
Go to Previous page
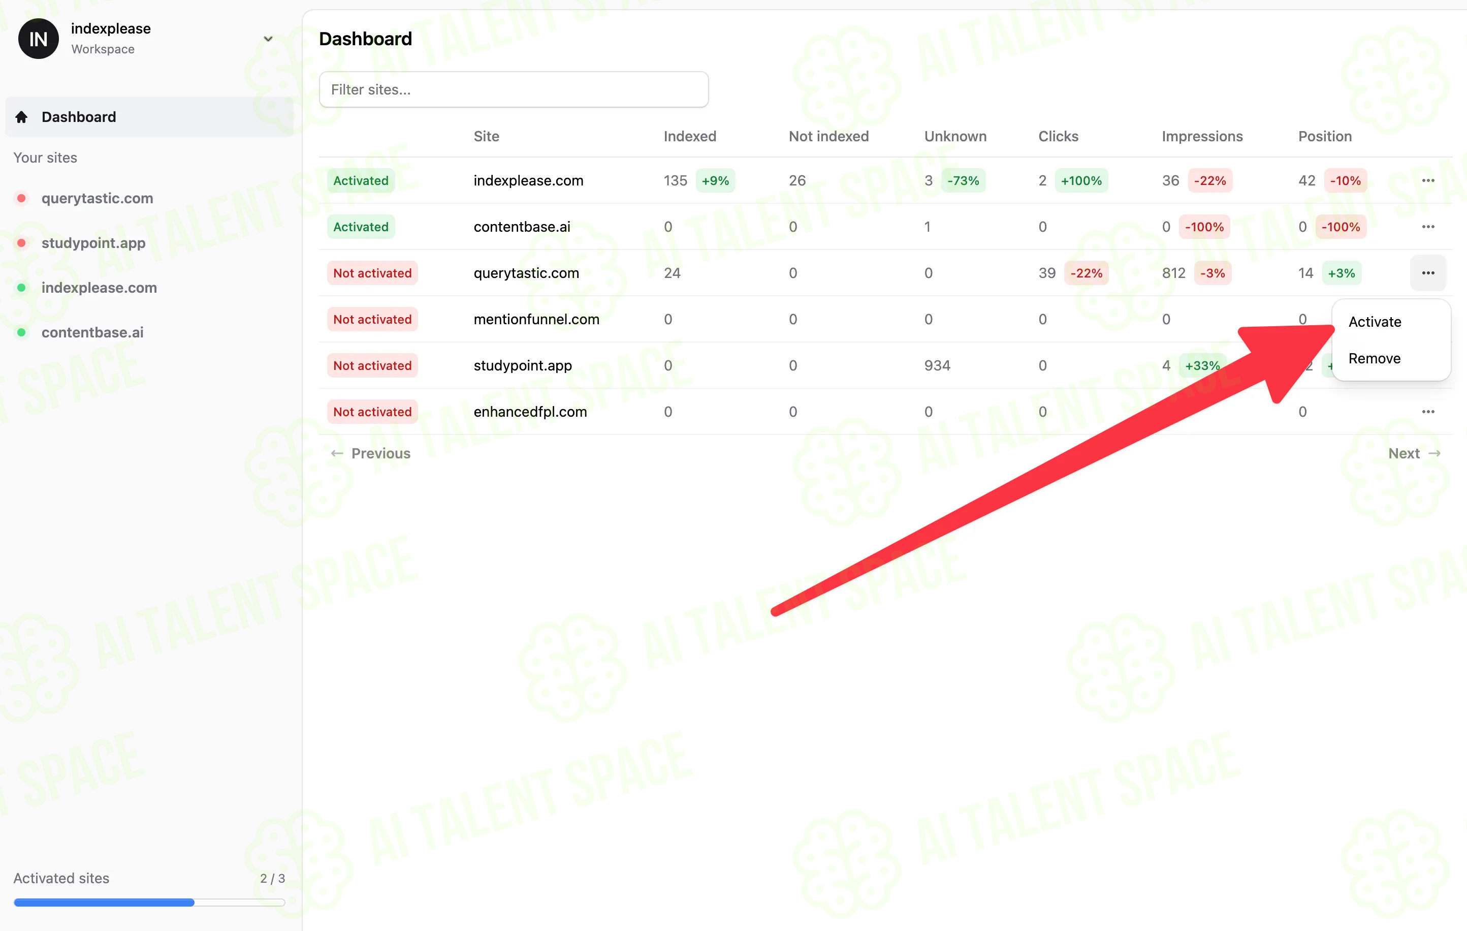(x=370, y=453)
